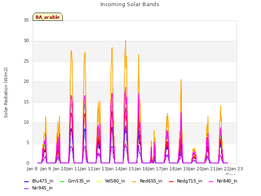The width and height of the screenshot is (261, 196).
Task: Click the 20 y-axis tick label
Action: click(x=26, y=82)
